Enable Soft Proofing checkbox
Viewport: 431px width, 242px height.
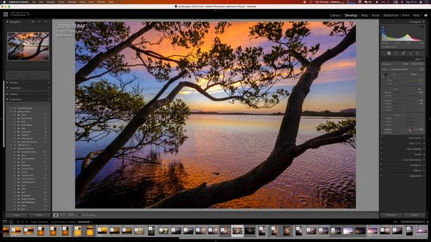79,215
